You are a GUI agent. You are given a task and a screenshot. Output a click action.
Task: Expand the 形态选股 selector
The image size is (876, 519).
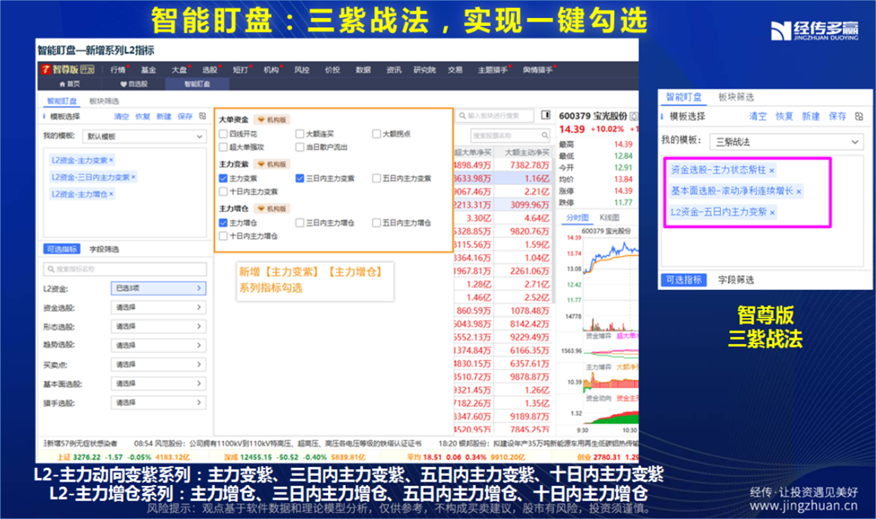click(x=158, y=326)
